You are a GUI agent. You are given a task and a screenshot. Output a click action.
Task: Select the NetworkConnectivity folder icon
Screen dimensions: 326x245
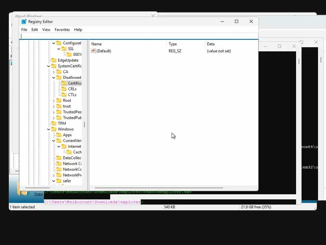(59, 169)
